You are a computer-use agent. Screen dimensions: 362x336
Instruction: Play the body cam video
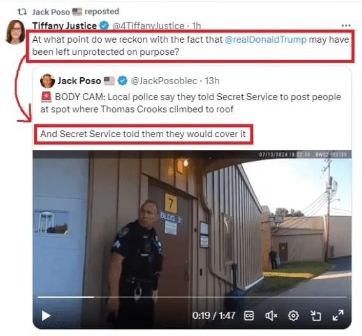46,316
